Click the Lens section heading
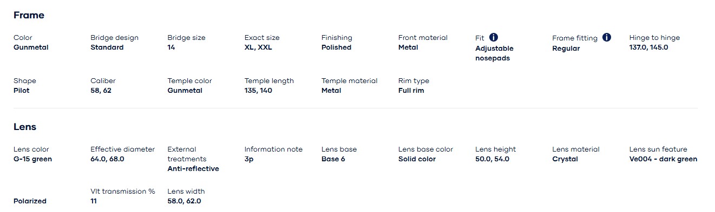 pos(25,127)
